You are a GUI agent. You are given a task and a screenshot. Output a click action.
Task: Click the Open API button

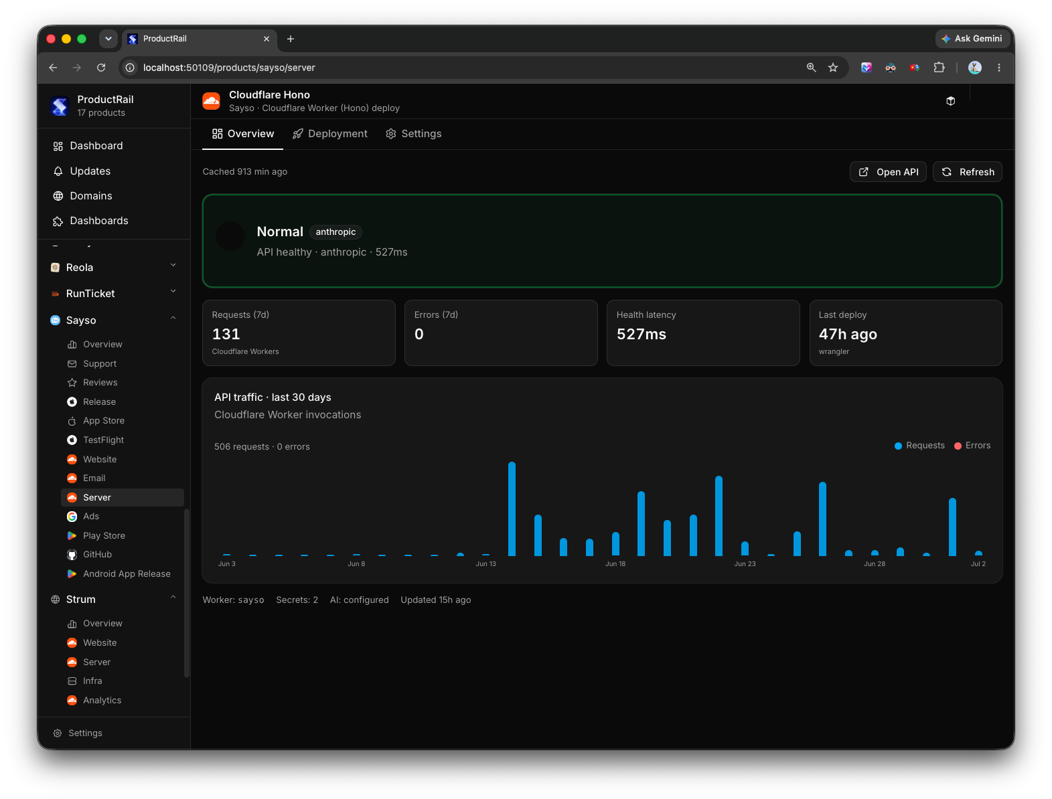pyautogui.click(x=888, y=172)
